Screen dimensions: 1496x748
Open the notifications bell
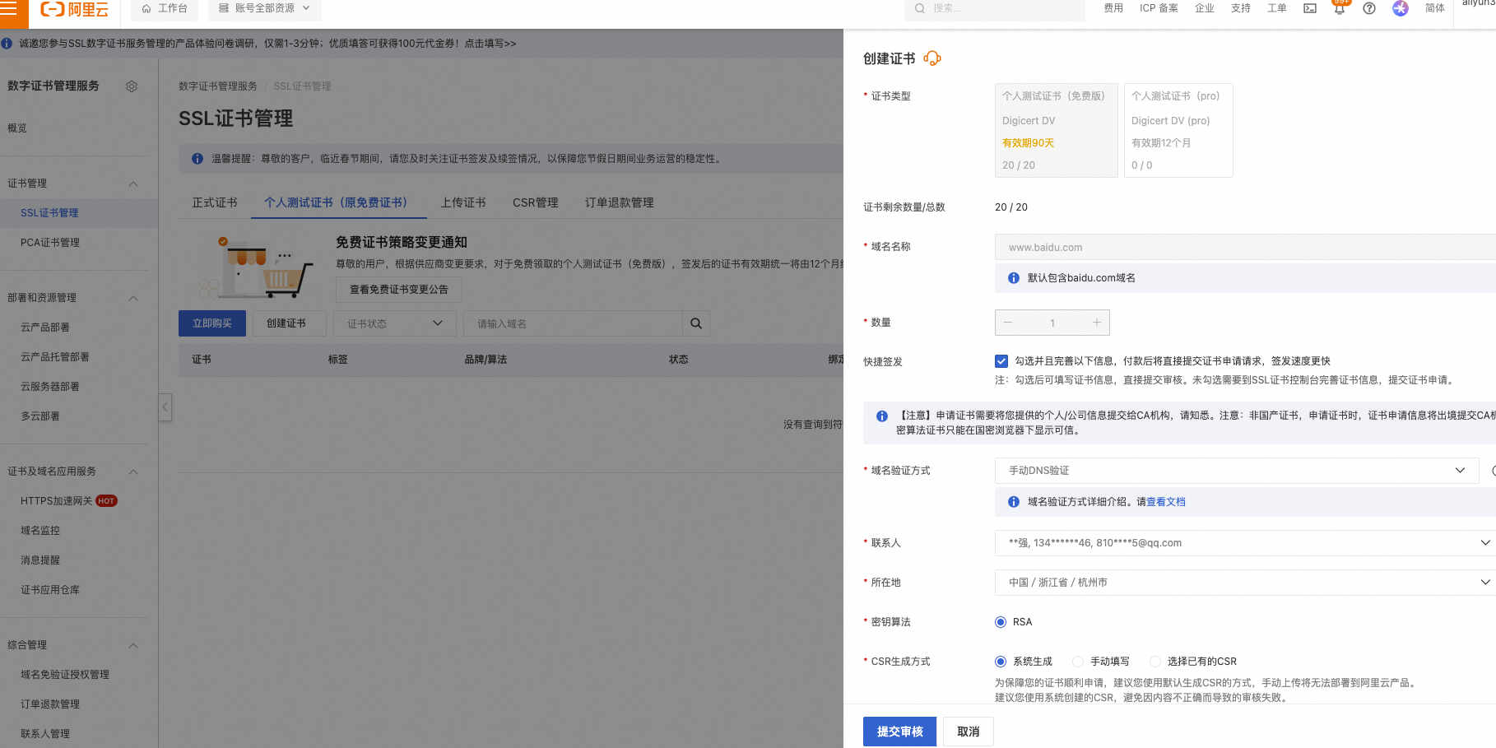tap(1340, 9)
